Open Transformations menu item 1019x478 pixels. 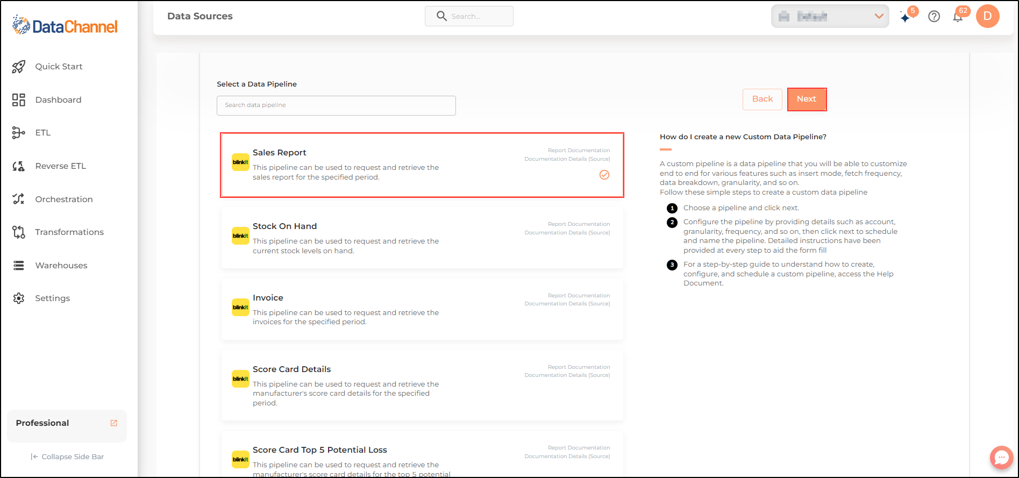click(69, 232)
